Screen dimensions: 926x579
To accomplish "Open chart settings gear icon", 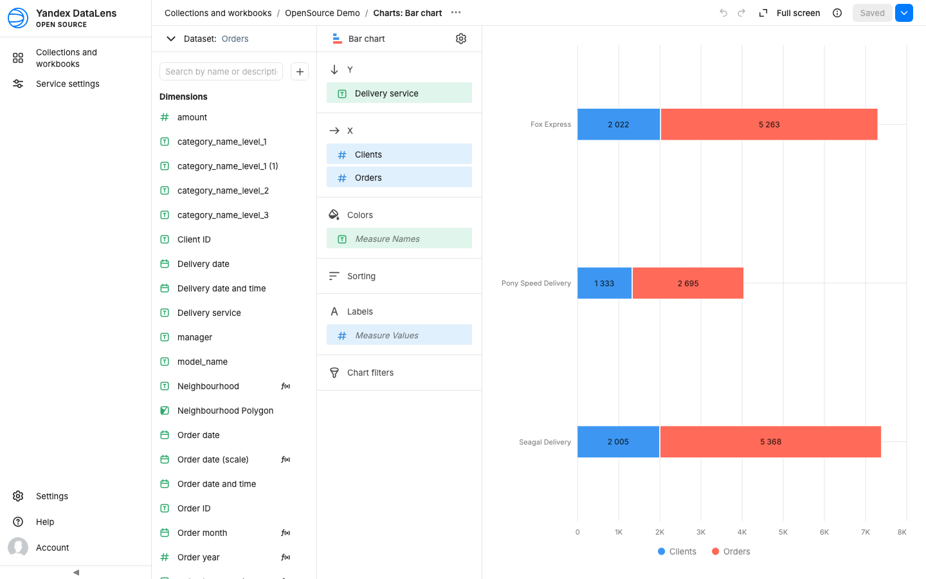I will [461, 39].
